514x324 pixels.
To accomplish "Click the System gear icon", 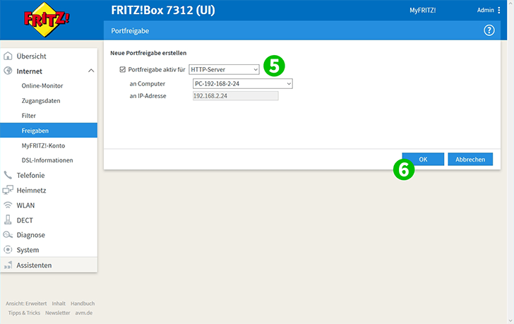I will pyautogui.click(x=8, y=250).
